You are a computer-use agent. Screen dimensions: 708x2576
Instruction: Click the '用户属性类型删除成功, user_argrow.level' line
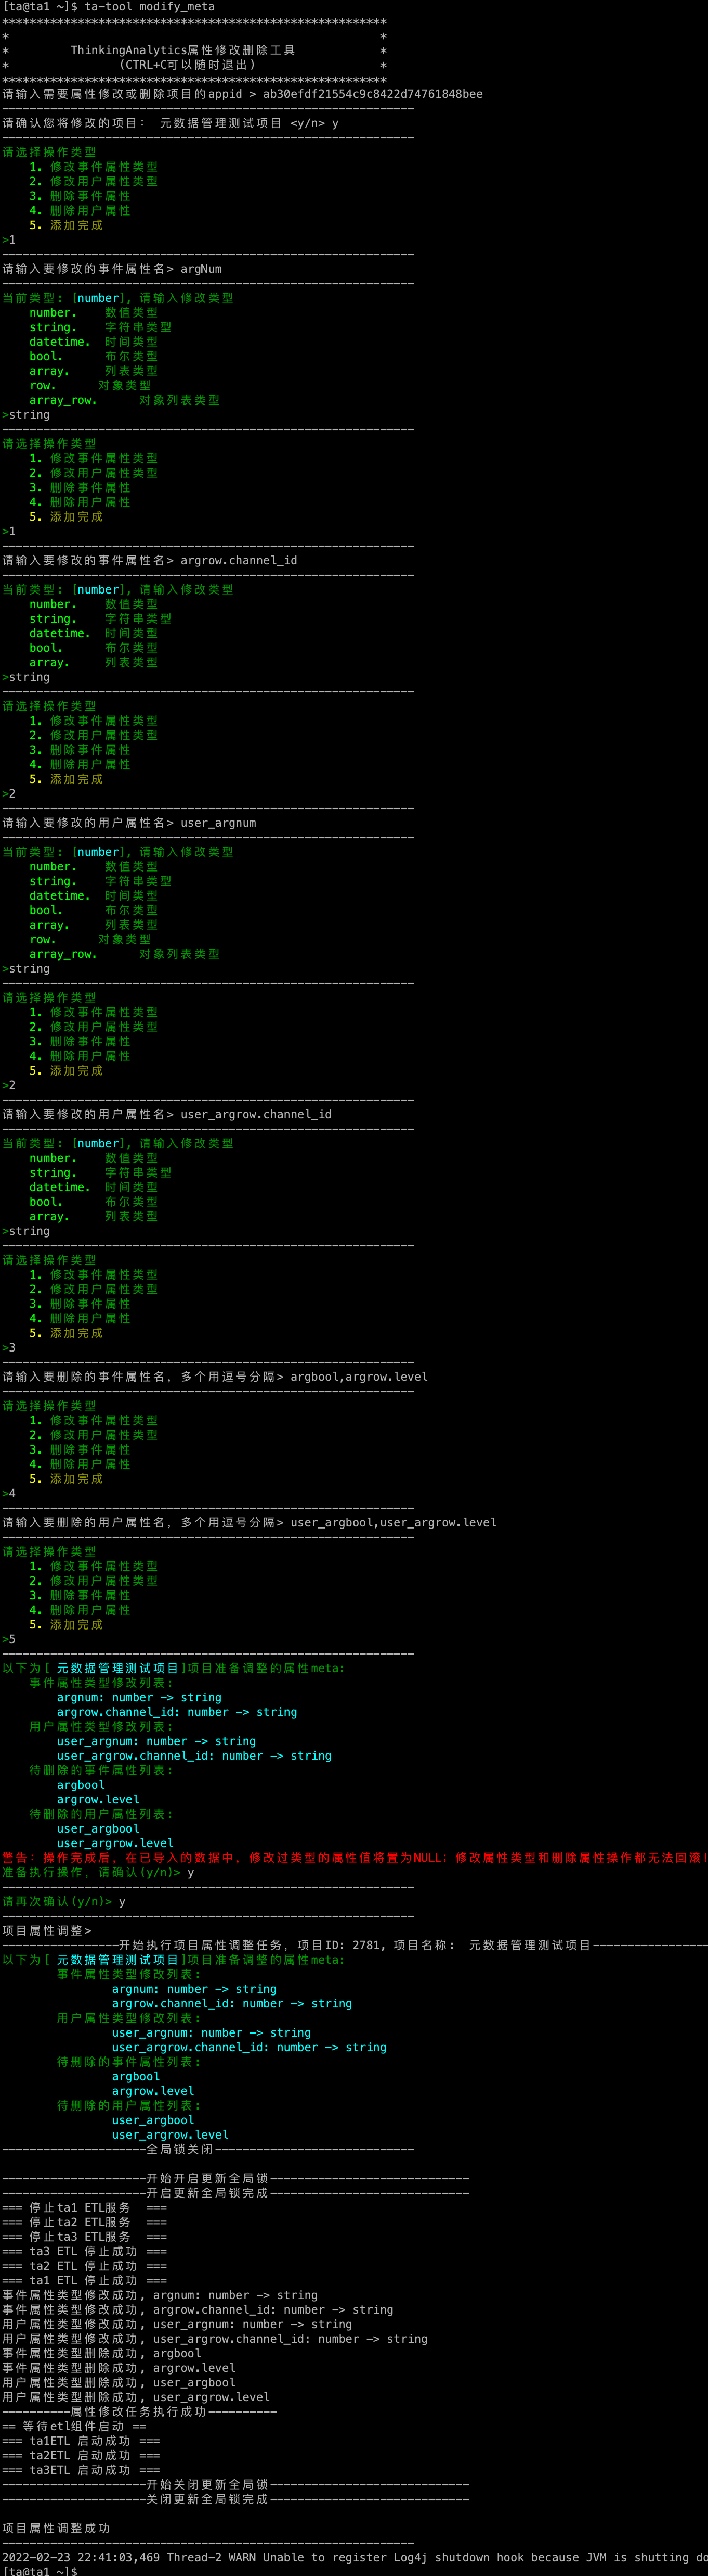(x=136, y=2398)
